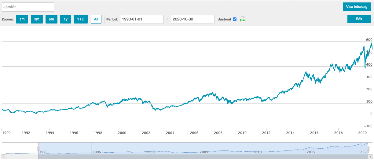Click the navigator scrollbar thumb grip

pos(203,157)
